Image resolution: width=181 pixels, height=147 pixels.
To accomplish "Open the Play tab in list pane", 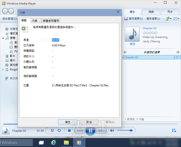I will (x=132, y=12).
